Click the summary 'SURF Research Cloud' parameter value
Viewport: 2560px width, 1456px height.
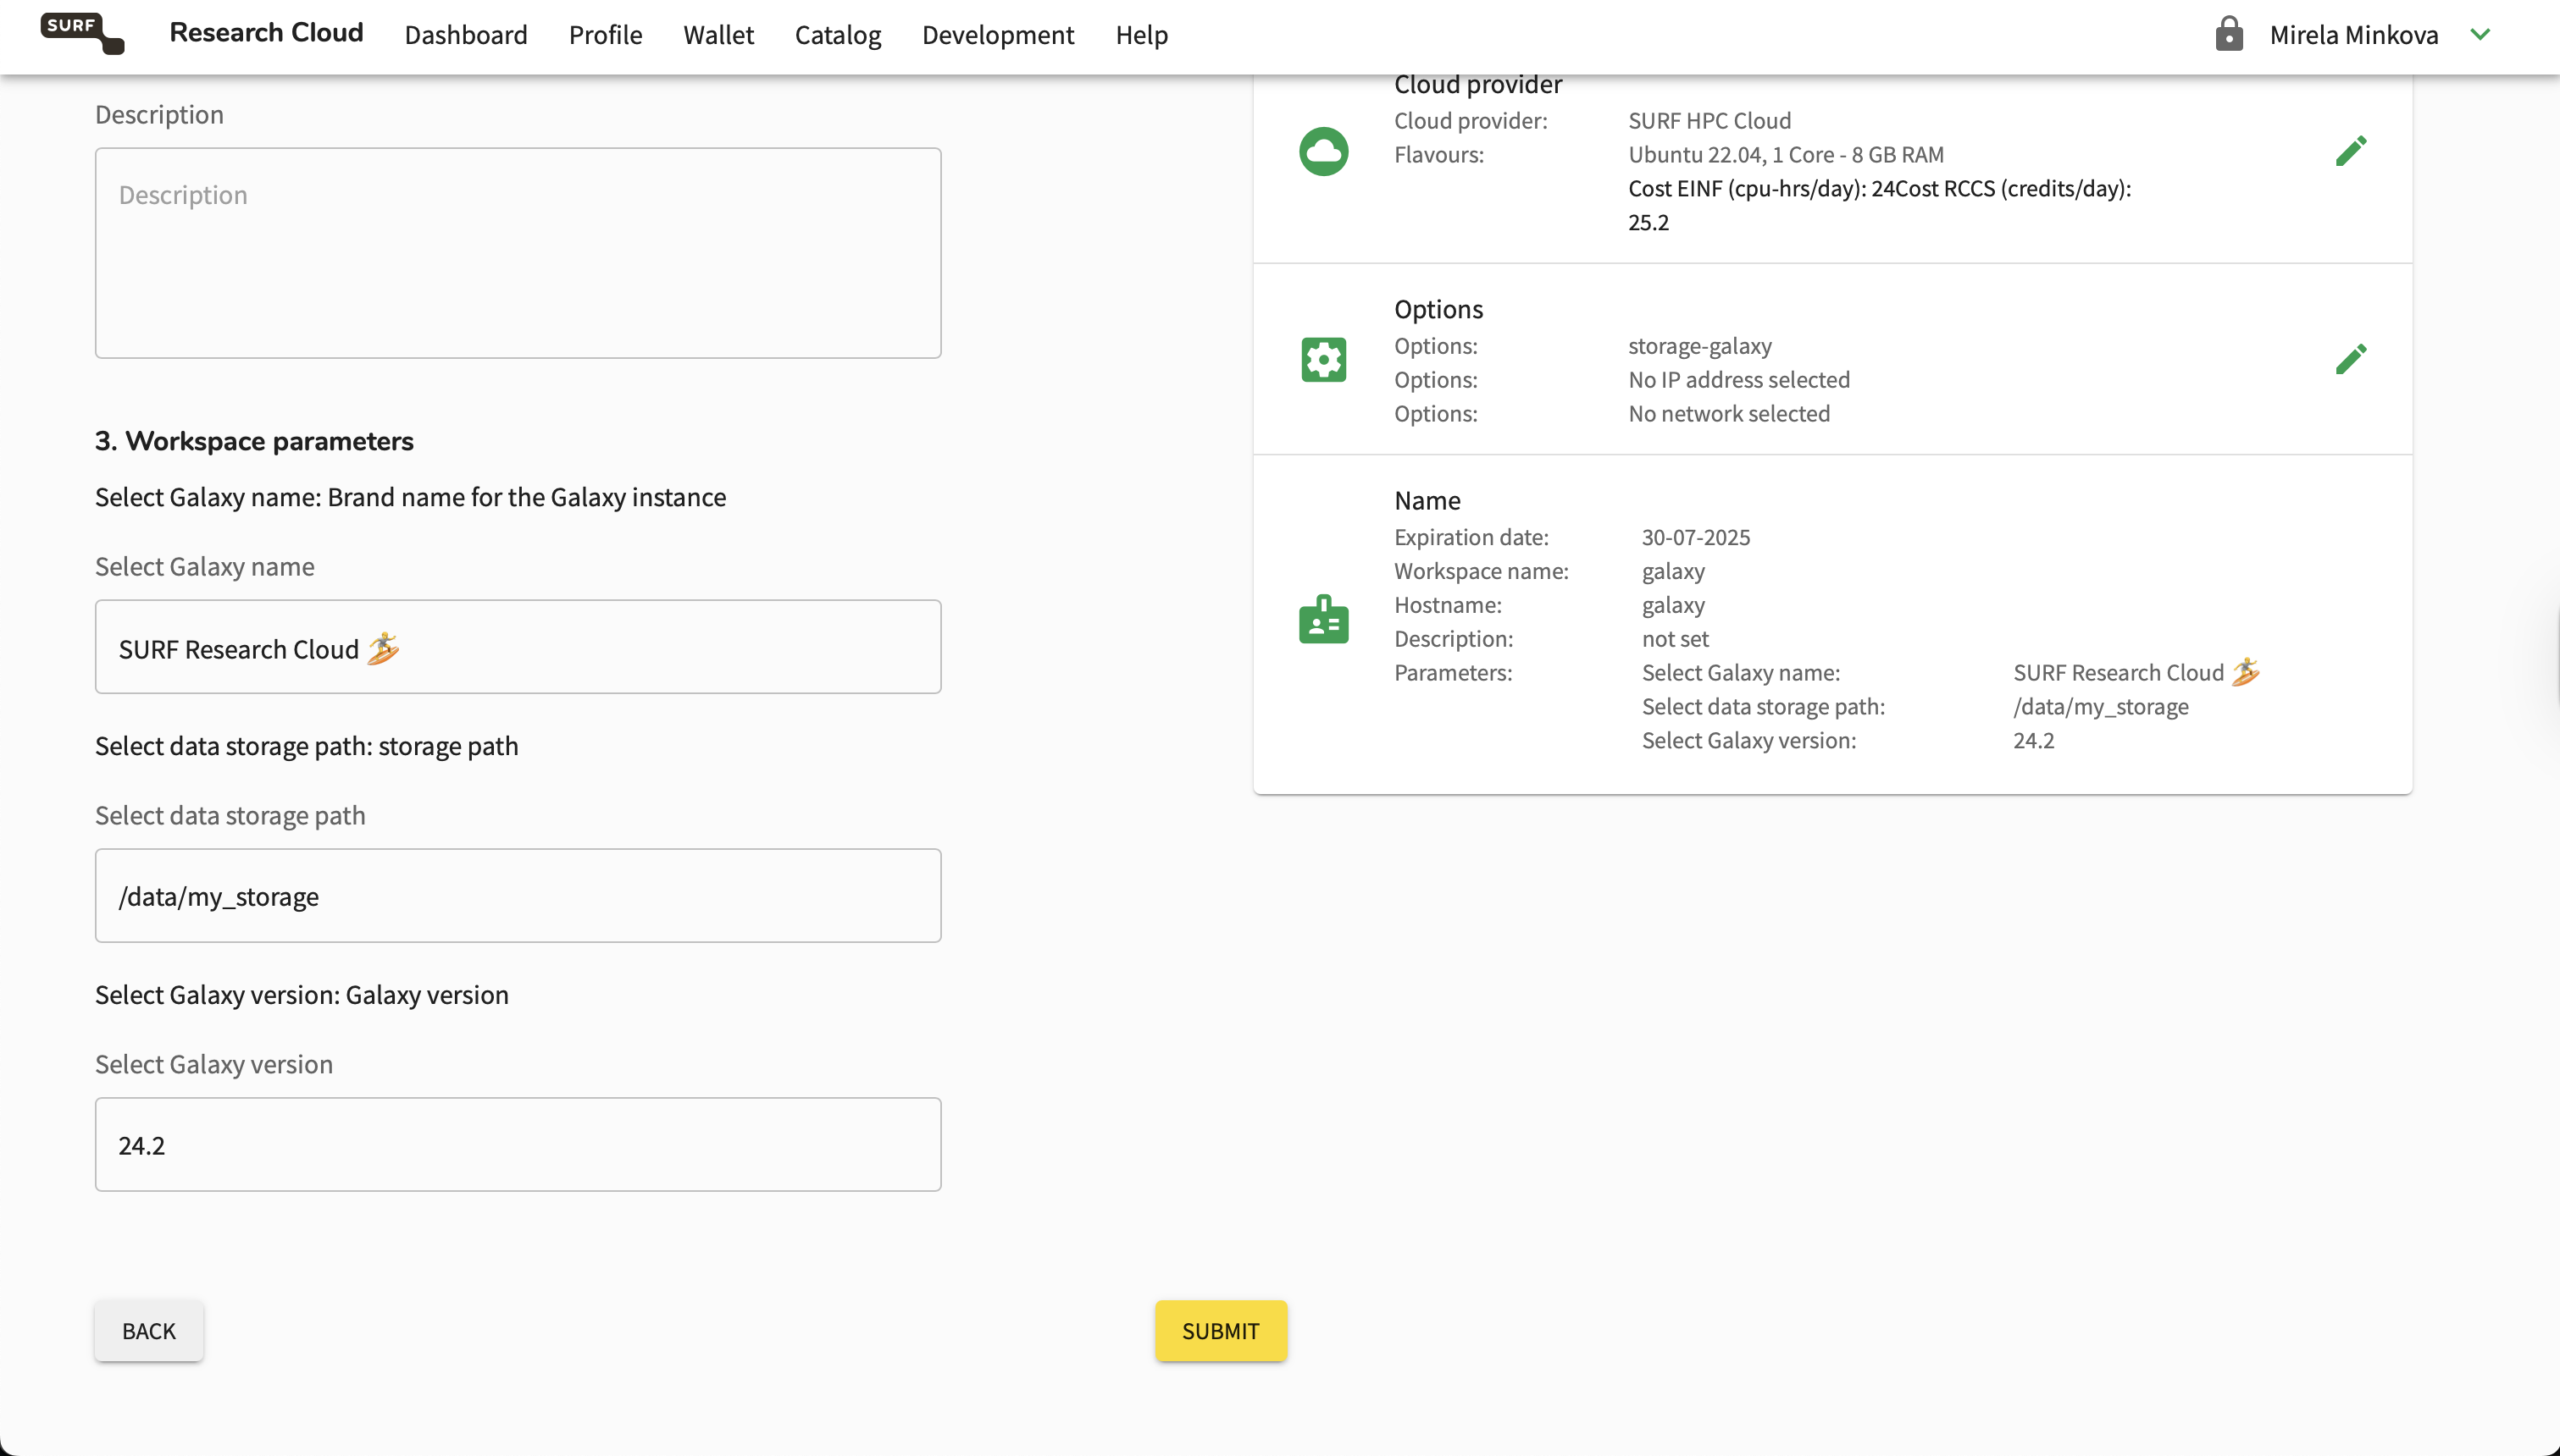2136,672
